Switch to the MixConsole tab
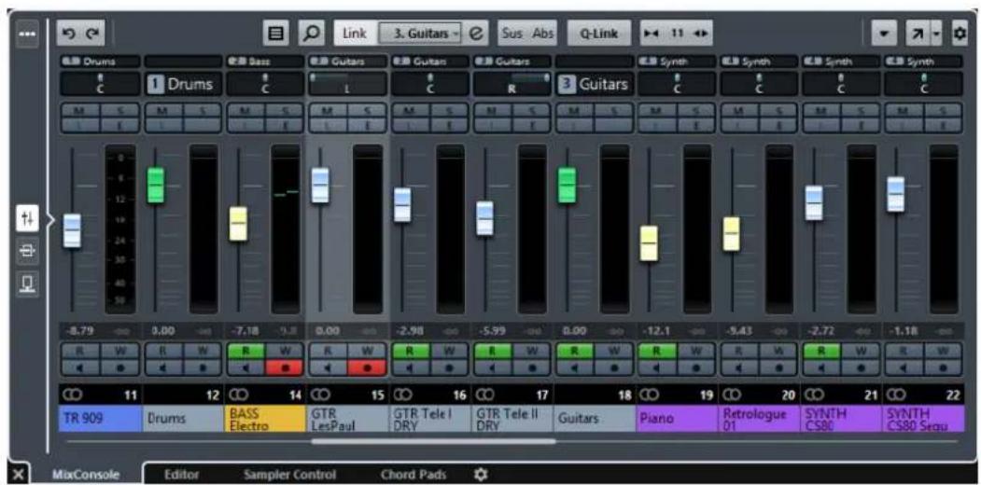Screen dimensions: 981x485 pyautogui.click(x=85, y=475)
